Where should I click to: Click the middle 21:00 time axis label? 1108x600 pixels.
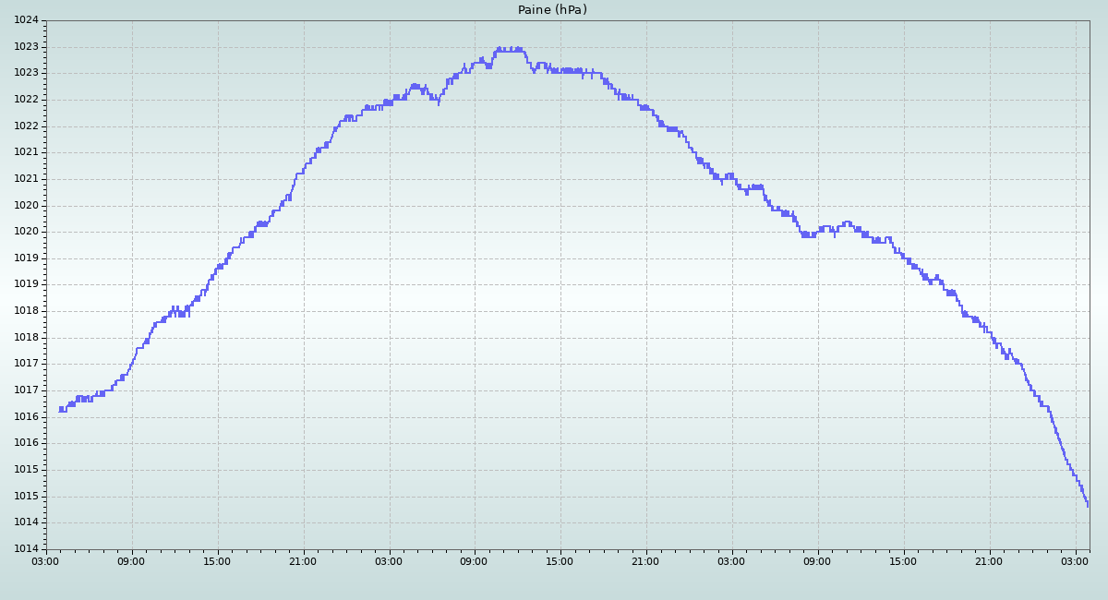(646, 560)
